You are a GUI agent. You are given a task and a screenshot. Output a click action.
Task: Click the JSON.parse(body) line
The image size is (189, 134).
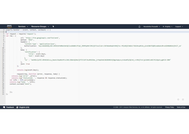pyautogui.click(x=22, y=80)
